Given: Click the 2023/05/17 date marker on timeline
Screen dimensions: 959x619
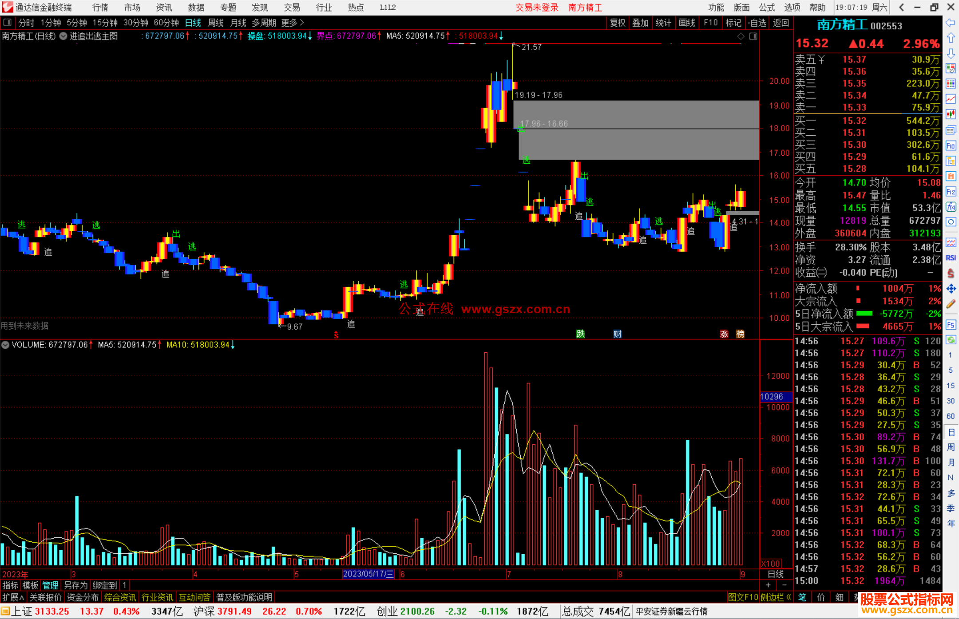Looking at the screenshot, I should [368, 574].
